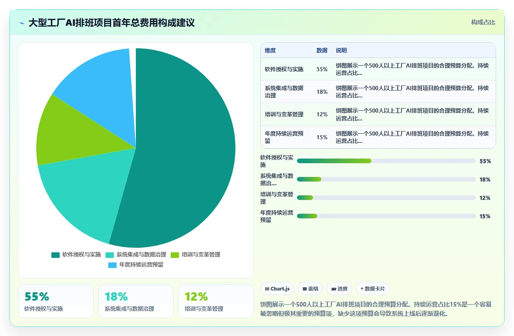
Task: Click the 12% value in the table
Action: [322, 114]
